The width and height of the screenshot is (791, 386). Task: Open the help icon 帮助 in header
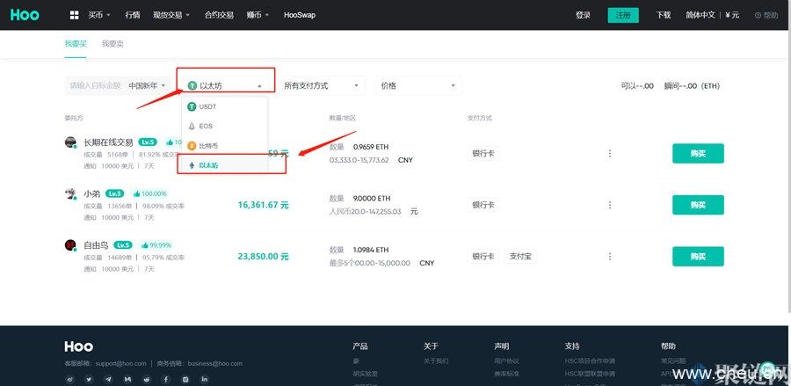(x=766, y=15)
